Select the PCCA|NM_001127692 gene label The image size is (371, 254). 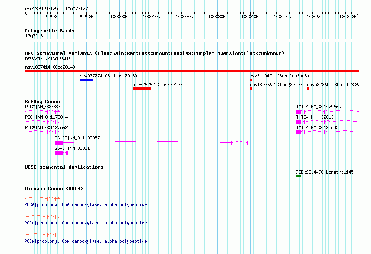click(x=46, y=127)
